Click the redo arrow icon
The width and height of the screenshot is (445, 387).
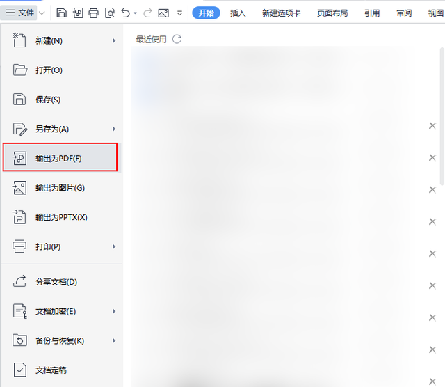click(x=147, y=13)
